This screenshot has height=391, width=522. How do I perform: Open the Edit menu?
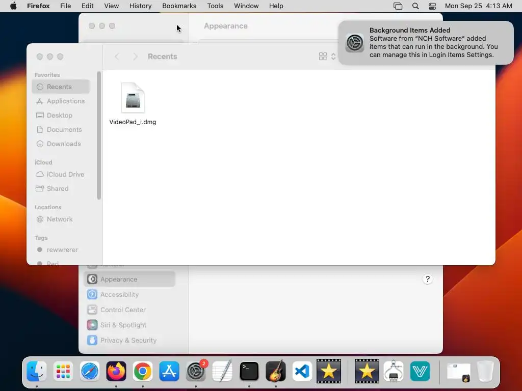pos(88,6)
